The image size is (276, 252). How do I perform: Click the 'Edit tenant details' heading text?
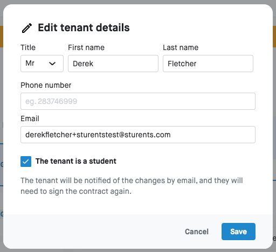[x=84, y=27]
